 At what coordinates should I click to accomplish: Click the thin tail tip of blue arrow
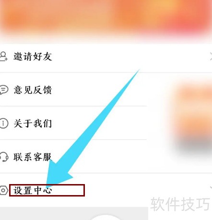pyautogui.click(x=138, y=71)
